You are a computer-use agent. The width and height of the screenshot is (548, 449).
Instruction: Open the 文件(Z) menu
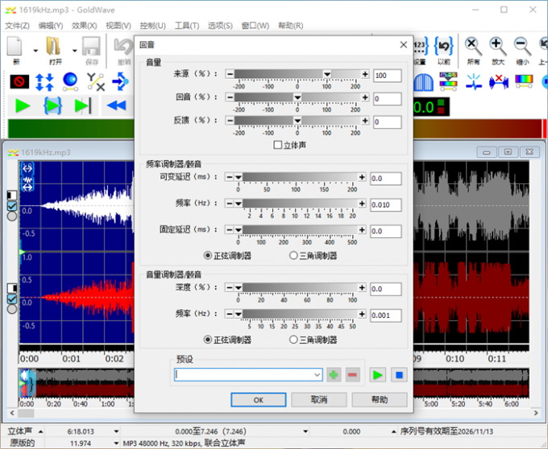pyautogui.click(x=18, y=26)
